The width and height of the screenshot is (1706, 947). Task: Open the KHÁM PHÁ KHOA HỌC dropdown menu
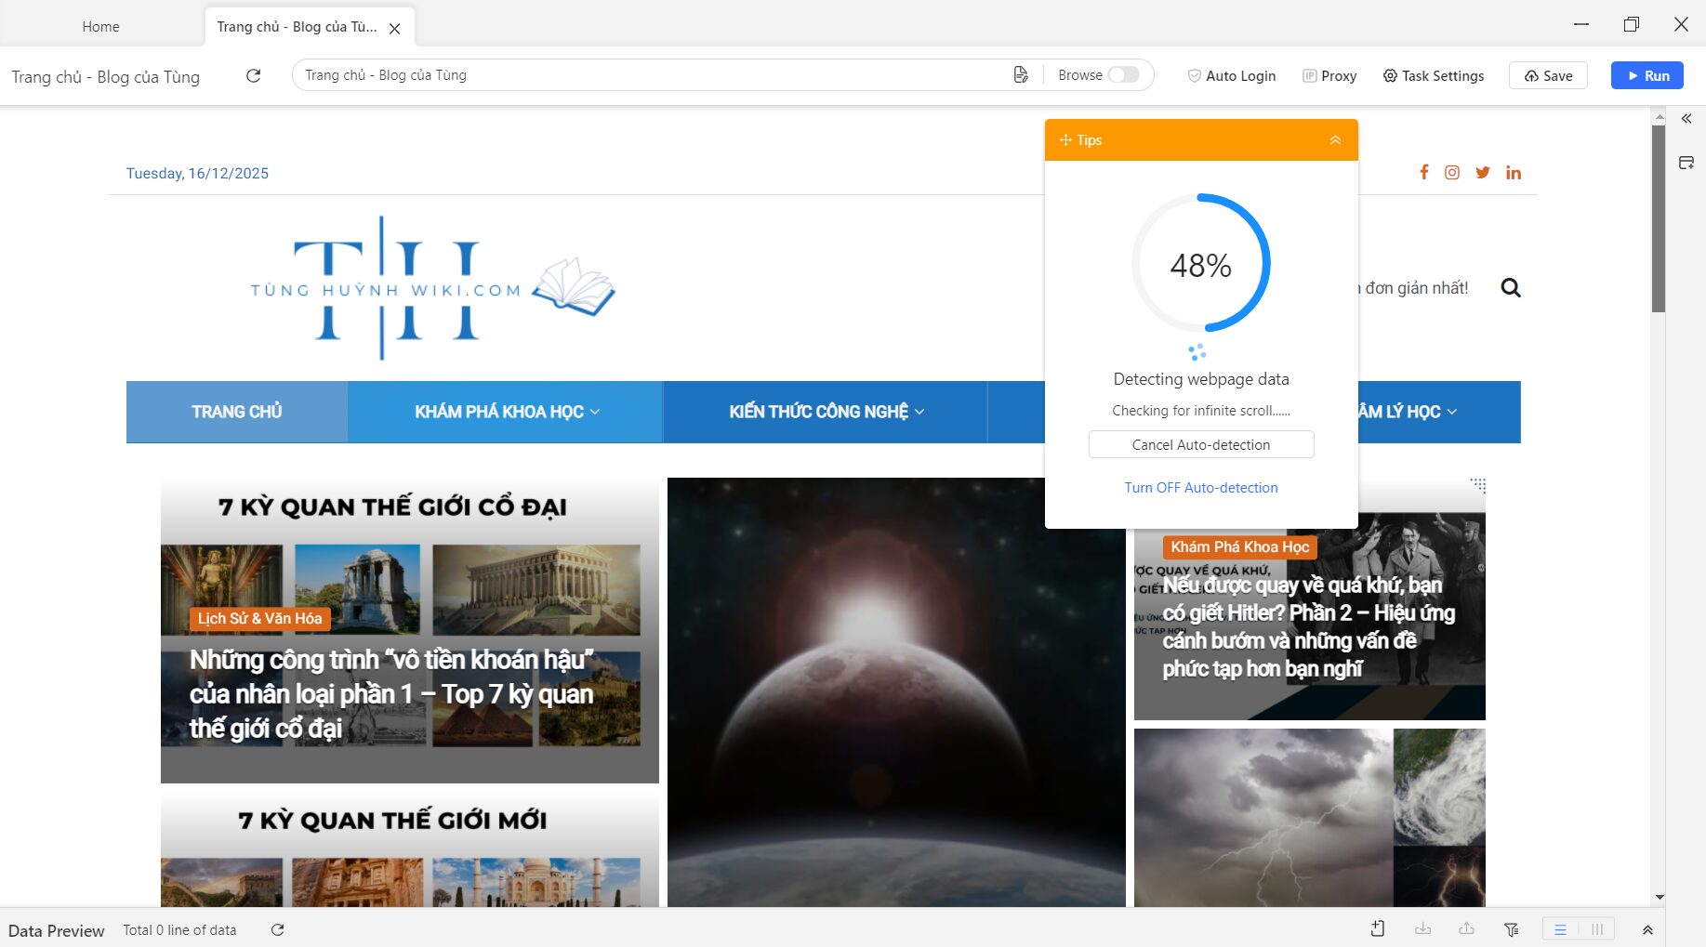(x=504, y=412)
